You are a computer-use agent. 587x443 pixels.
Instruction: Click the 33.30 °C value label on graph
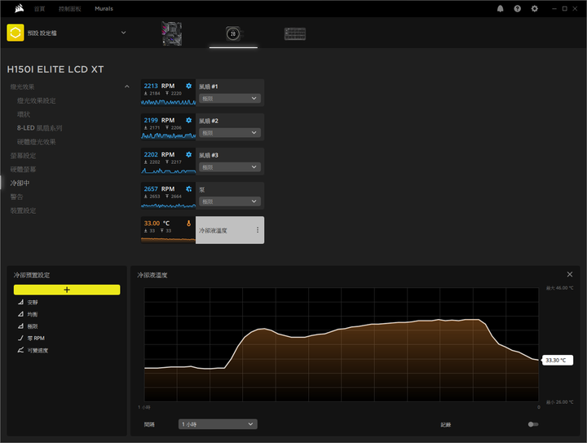tap(558, 361)
